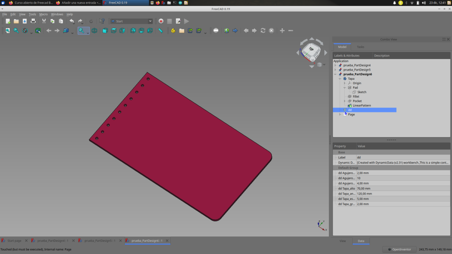Image resolution: width=452 pixels, height=254 pixels.
Task: Click the OpenInventor navigation style button
Action: [399, 250]
